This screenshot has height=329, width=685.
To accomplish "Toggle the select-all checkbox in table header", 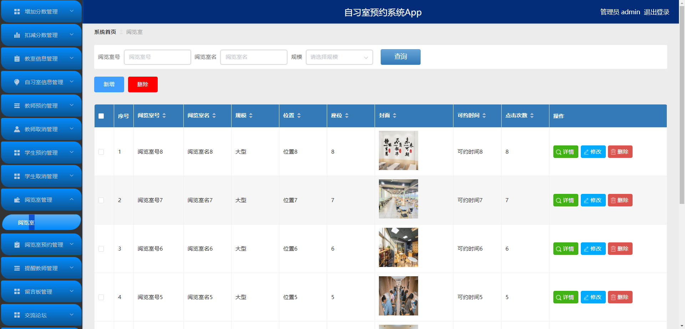I will [x=101, y=116].
